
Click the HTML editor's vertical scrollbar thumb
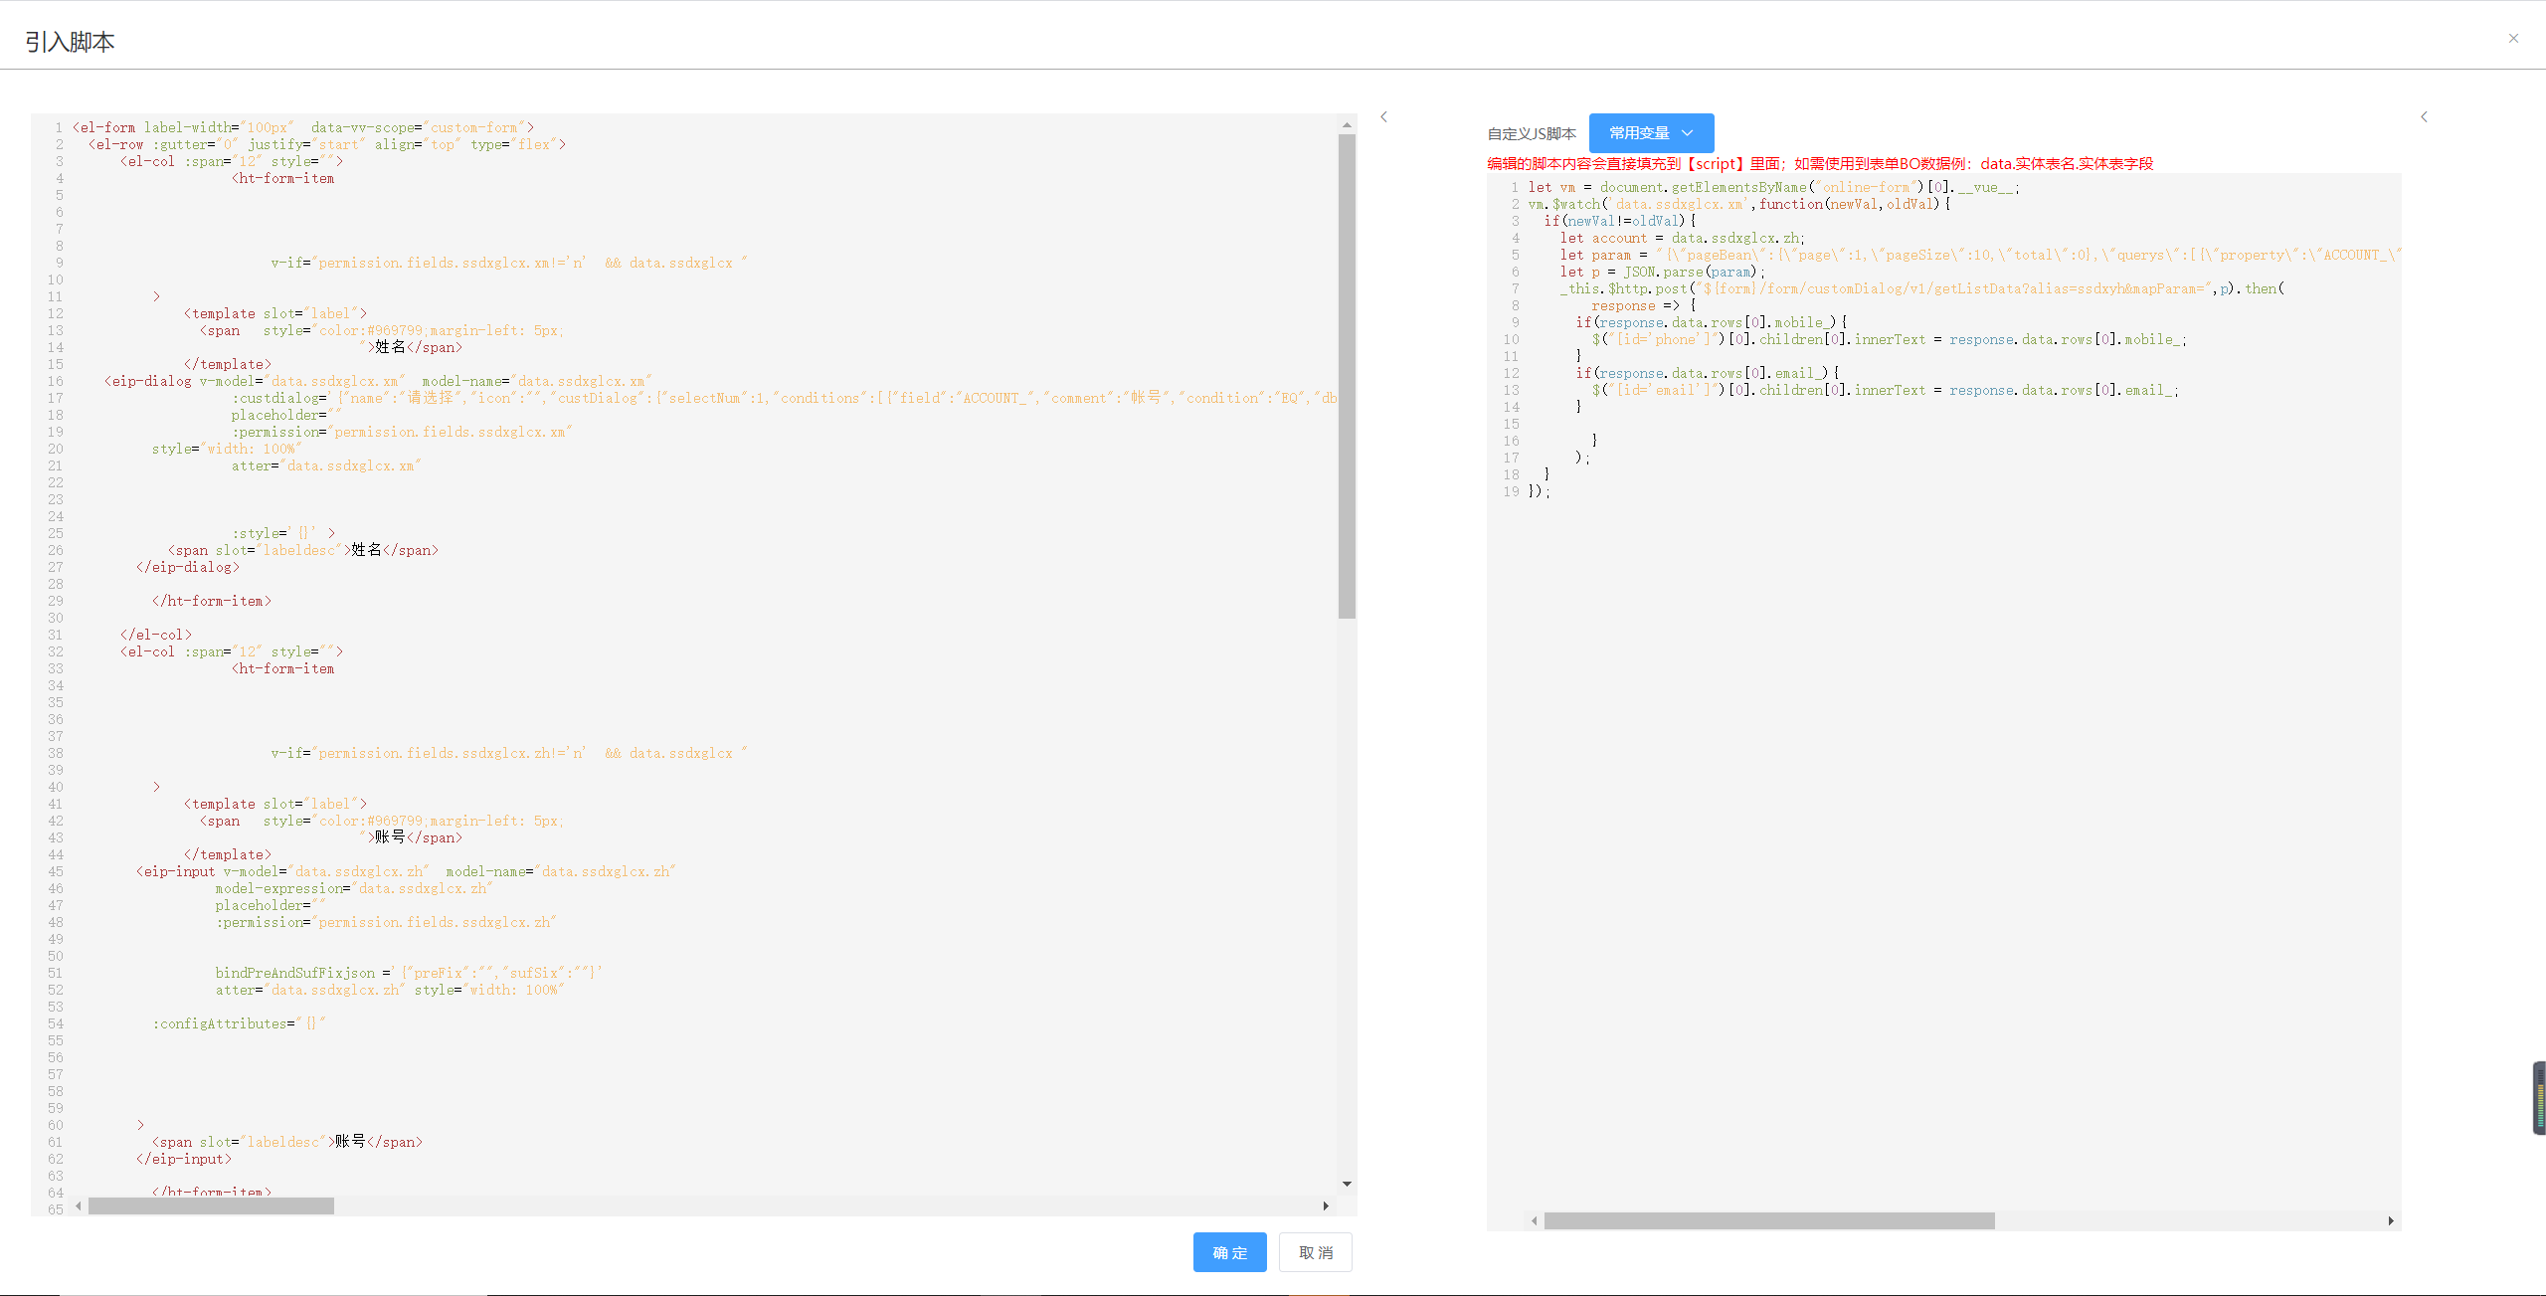tap(1347, 378)
